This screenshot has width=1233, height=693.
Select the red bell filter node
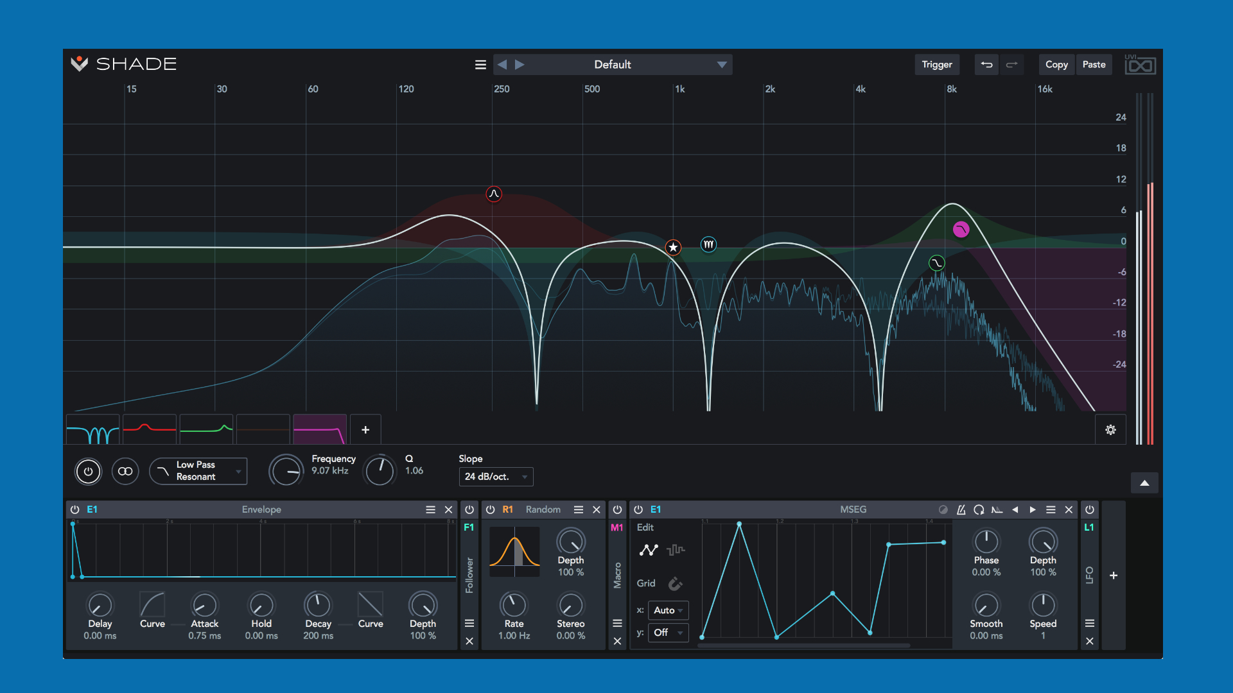tap(494, 194)
